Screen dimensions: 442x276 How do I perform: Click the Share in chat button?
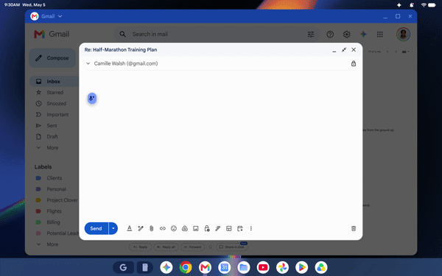[x=232, y=247]
